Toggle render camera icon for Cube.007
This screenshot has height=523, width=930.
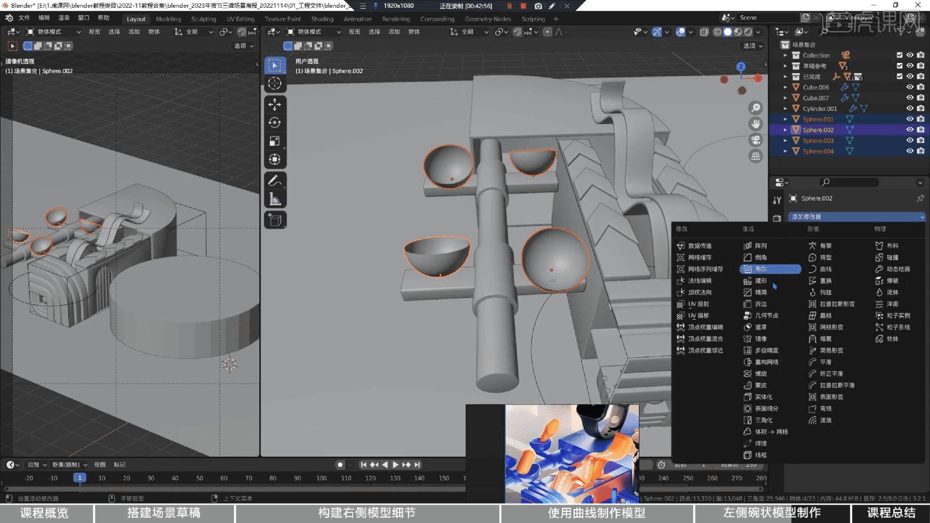pos(920,98)
